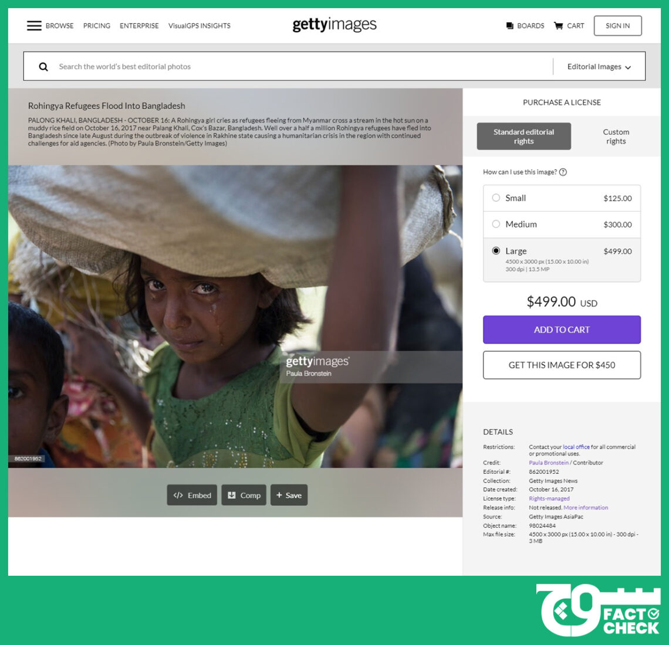
Task: Click the help question mark icon
Action: [x=563, y=172]
